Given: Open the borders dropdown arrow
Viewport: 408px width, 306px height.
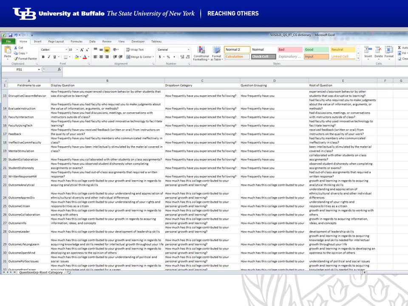Looking at the screenshot, I should [70, 57].
